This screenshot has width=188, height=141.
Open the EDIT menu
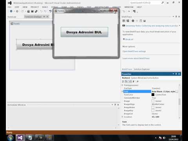pos(17,7)
